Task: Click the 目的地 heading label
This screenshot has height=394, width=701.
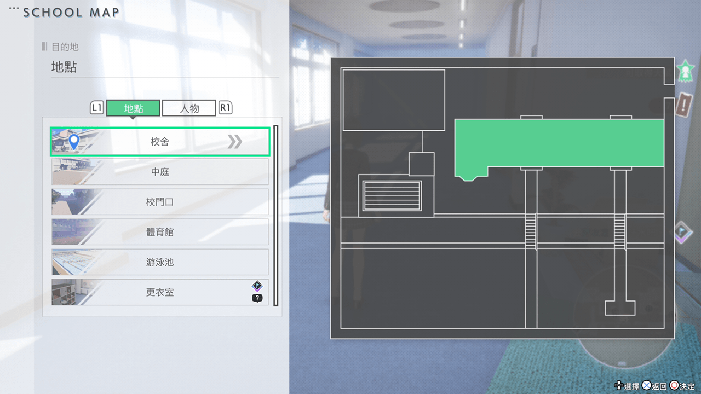Action: [65, 47]
